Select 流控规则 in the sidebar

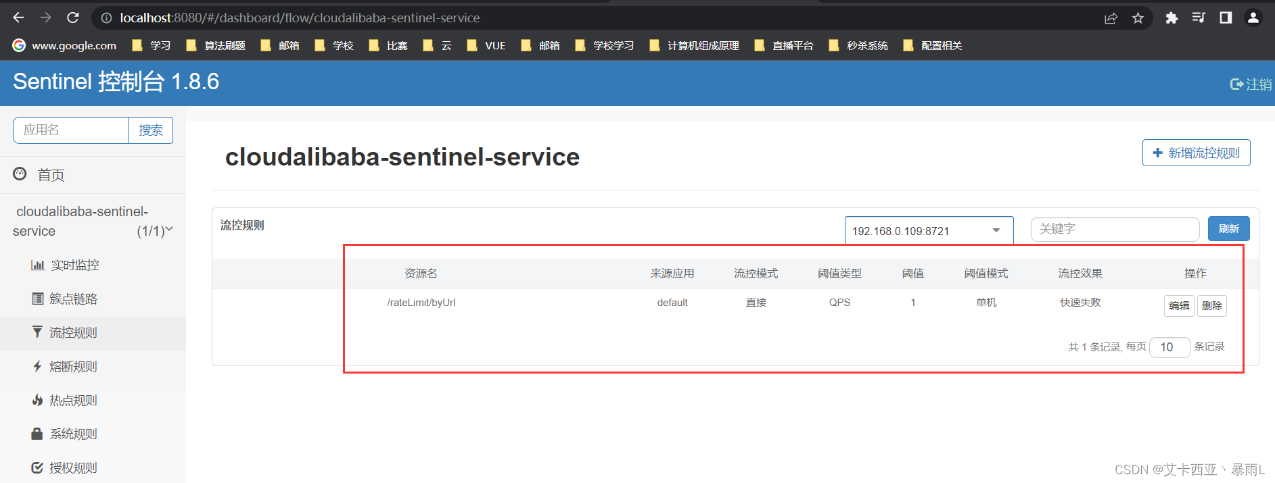93,333
